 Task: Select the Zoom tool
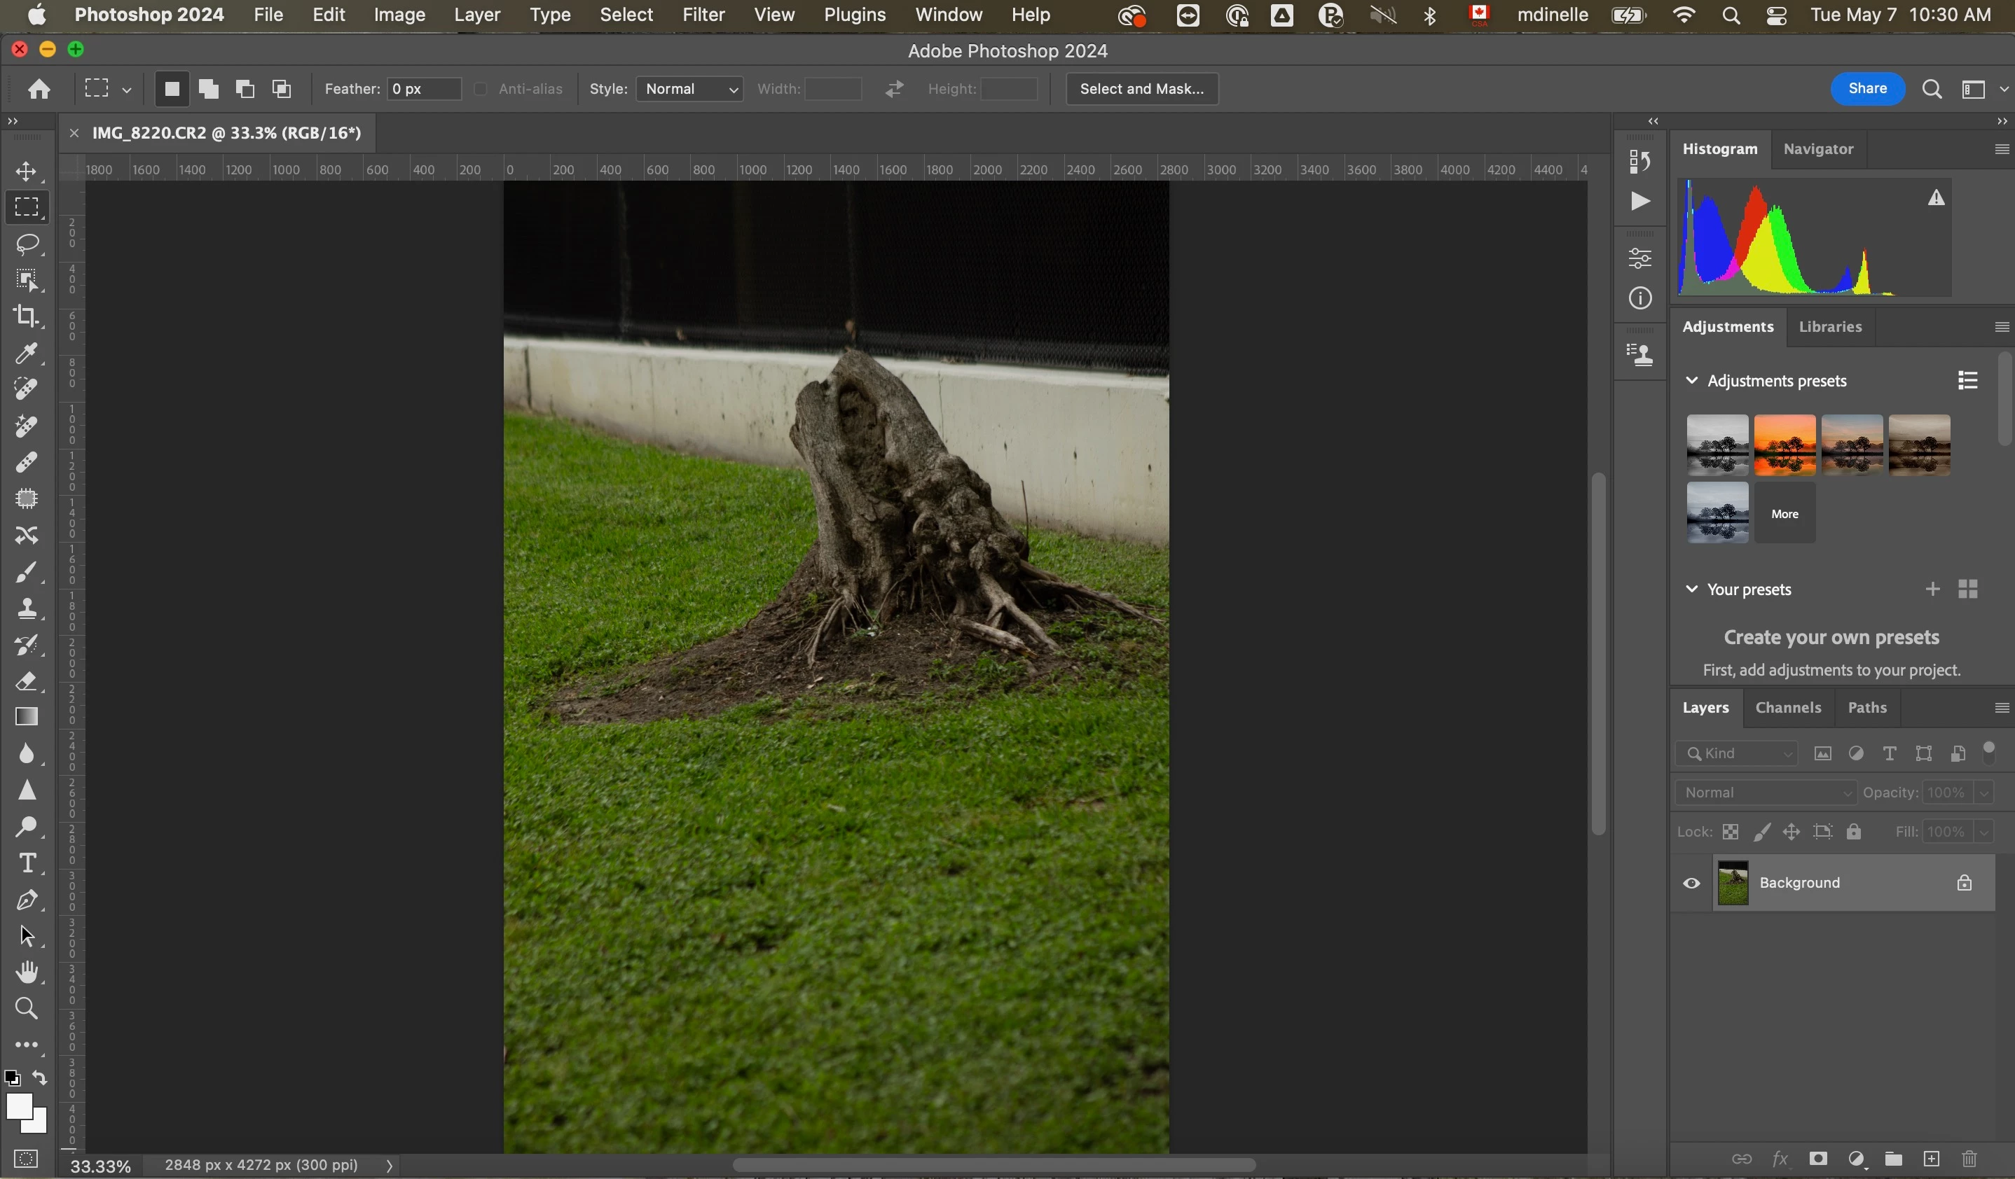[27, 1009]
